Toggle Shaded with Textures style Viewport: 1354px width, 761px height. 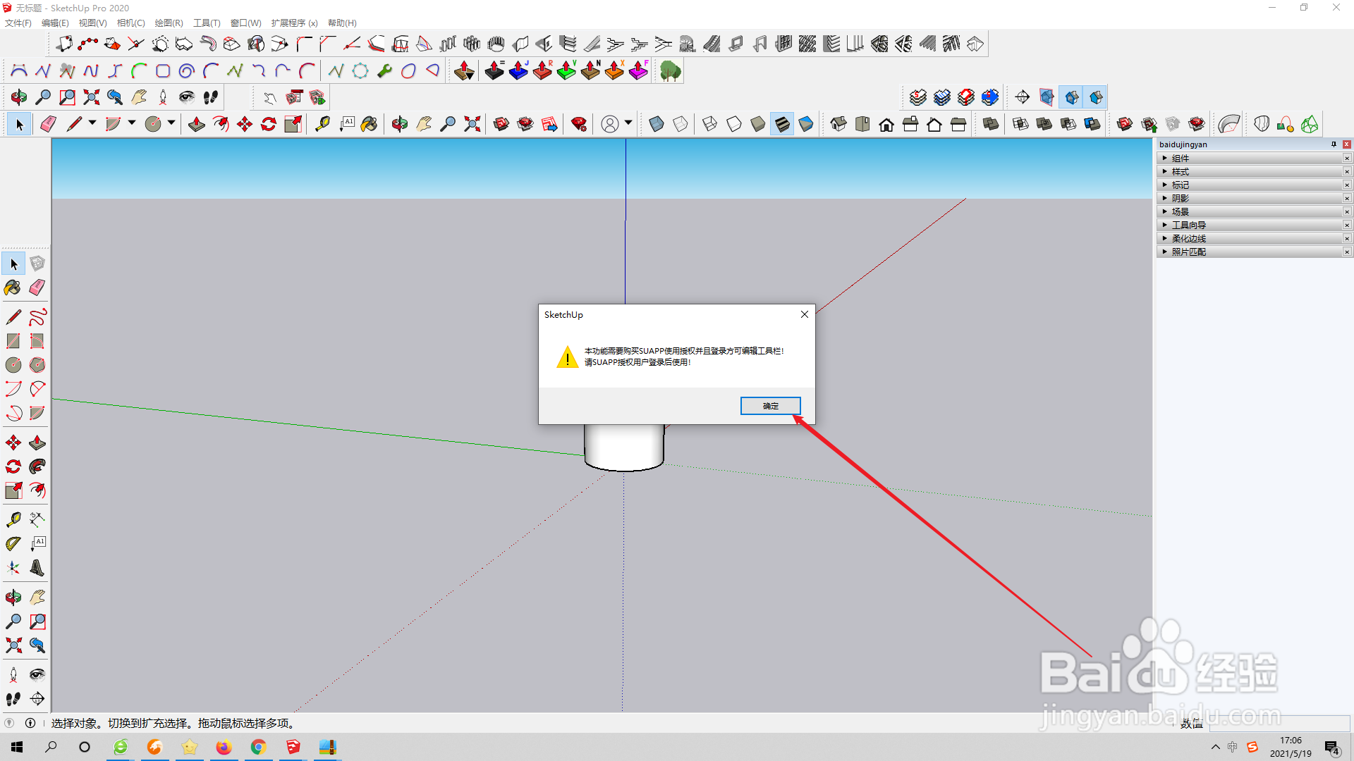(782, 125)
